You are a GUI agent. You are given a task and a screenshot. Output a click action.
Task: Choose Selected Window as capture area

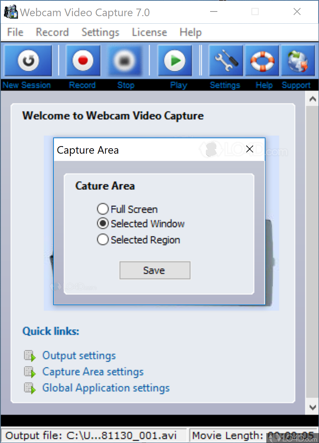coord(103,224)
